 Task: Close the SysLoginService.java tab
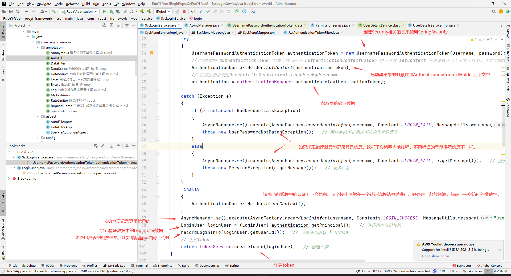click(x=179, y=25)
